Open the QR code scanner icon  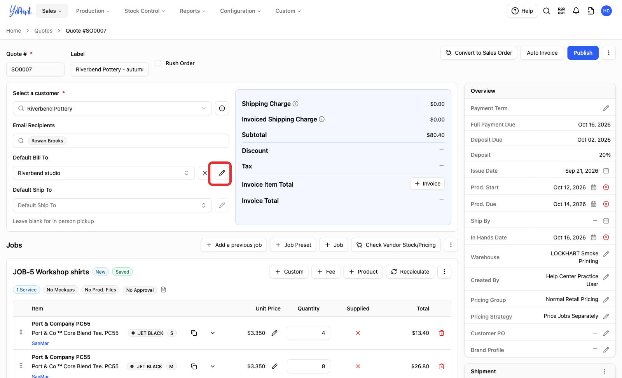tap(561, 11)
